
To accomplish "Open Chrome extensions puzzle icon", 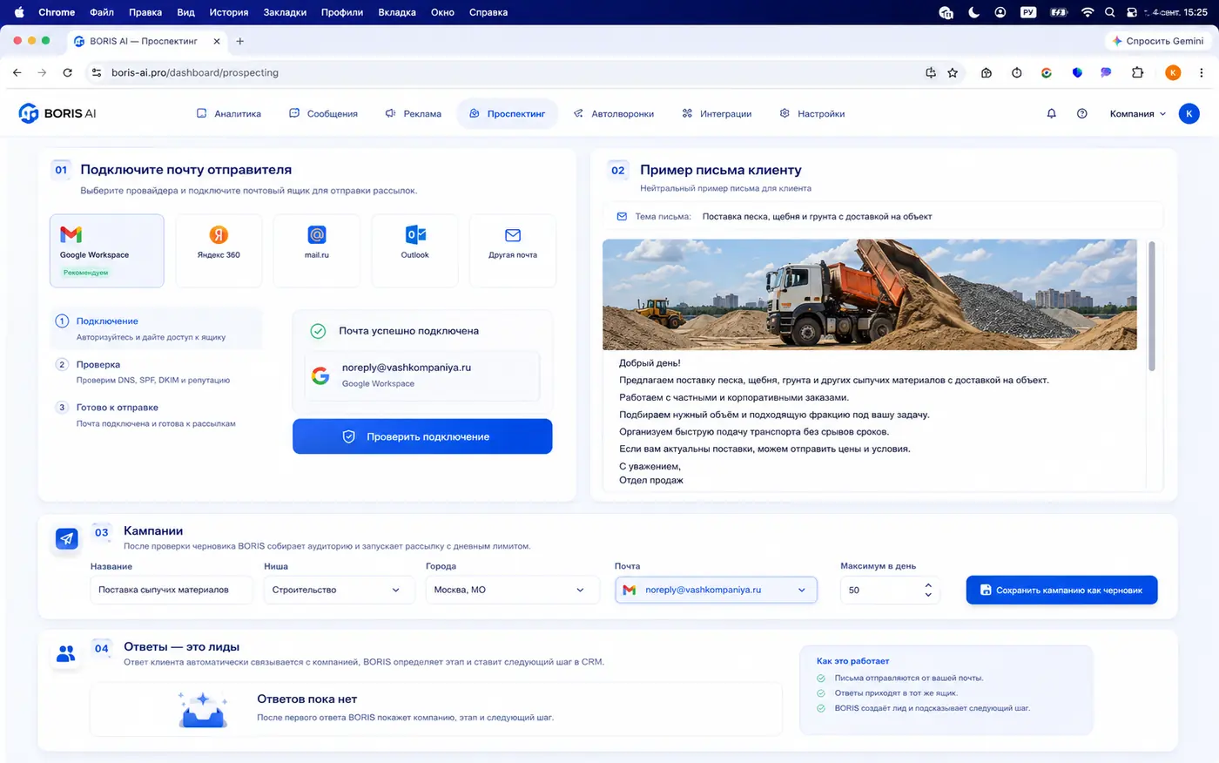I will (x=1137, y=73).
